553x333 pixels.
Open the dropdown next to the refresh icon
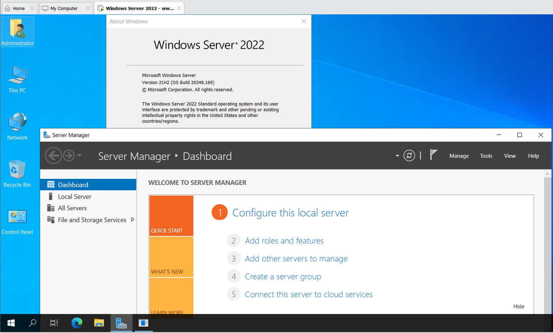point(397,155)
